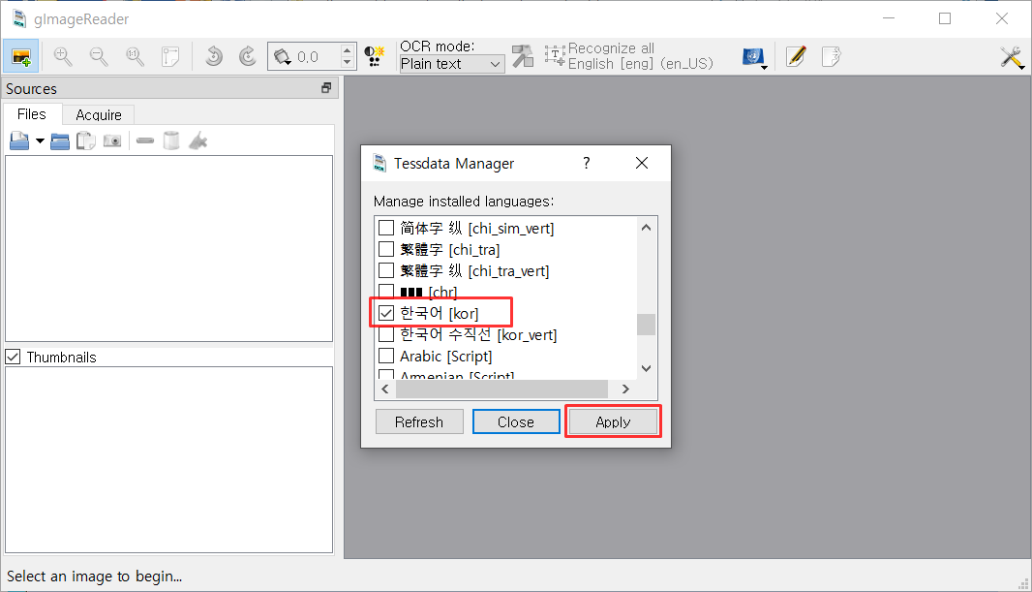
Task: Maximize the gImageReader window
Action: (x=945, y=18)
